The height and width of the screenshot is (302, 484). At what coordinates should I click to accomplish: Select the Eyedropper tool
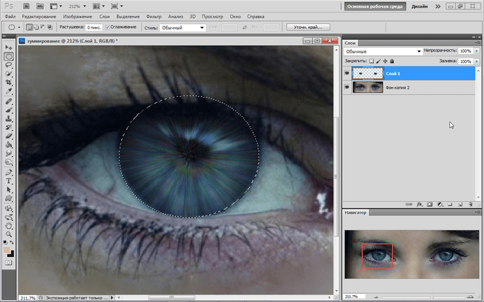9,91
